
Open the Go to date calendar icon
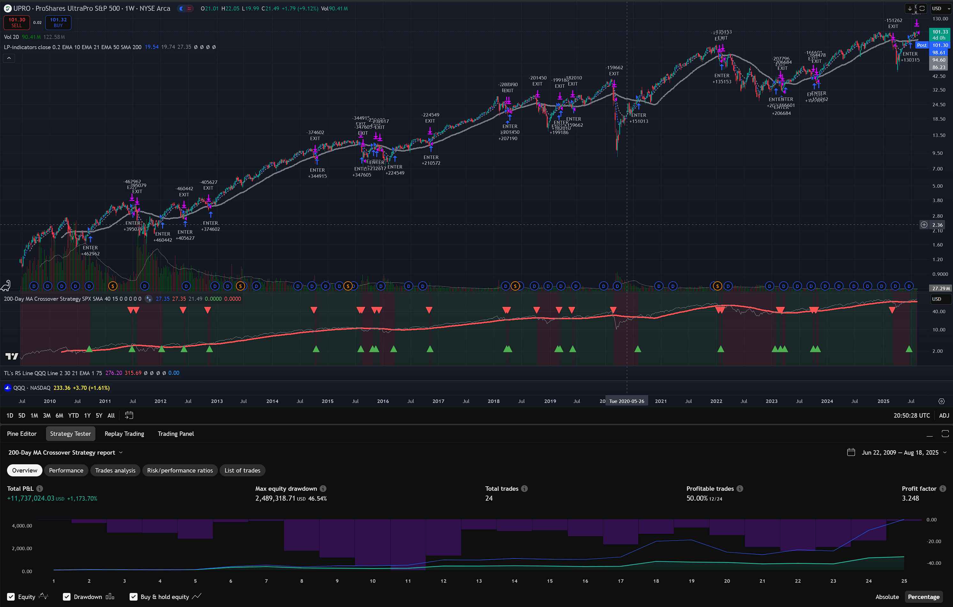click(x=129, y=415)
